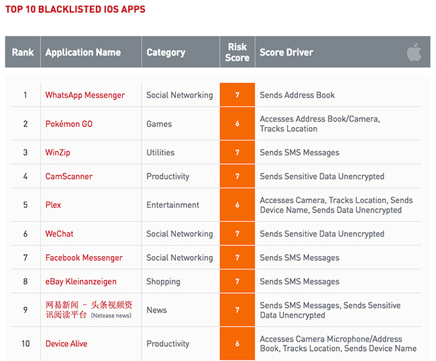
Task: Open the WhatsApp Messenger app link
Action: (85, 95)
